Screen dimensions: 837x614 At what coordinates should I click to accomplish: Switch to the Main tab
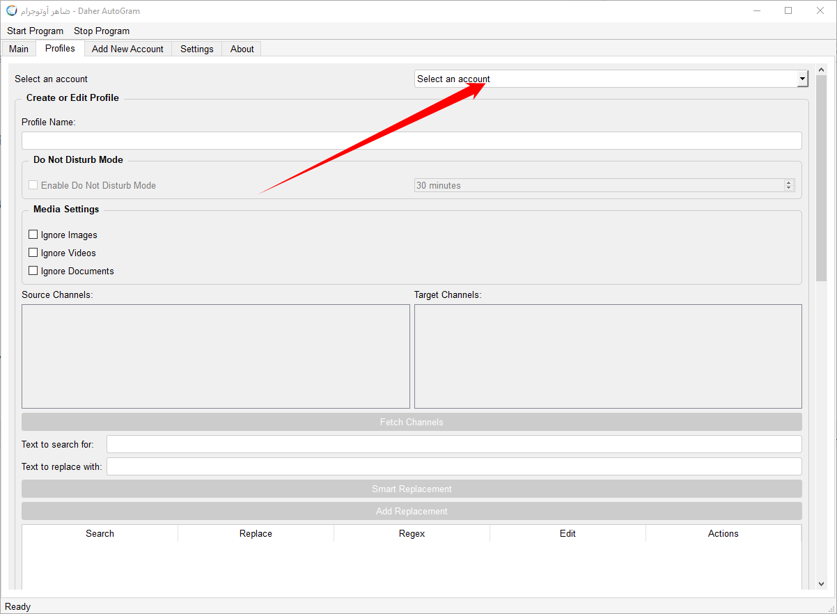19,49
